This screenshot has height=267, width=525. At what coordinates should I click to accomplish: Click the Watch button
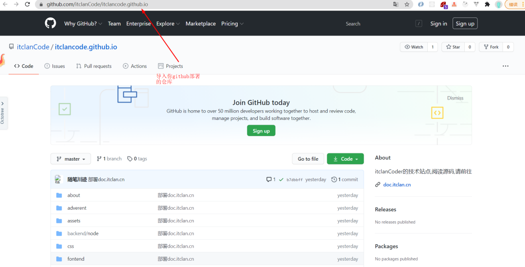414,47
